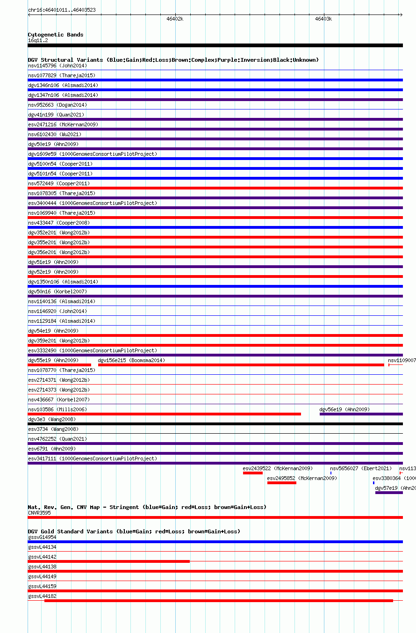
Task: Open variant nsv1145796 (John2014)
Action: [x=57, y=65]
